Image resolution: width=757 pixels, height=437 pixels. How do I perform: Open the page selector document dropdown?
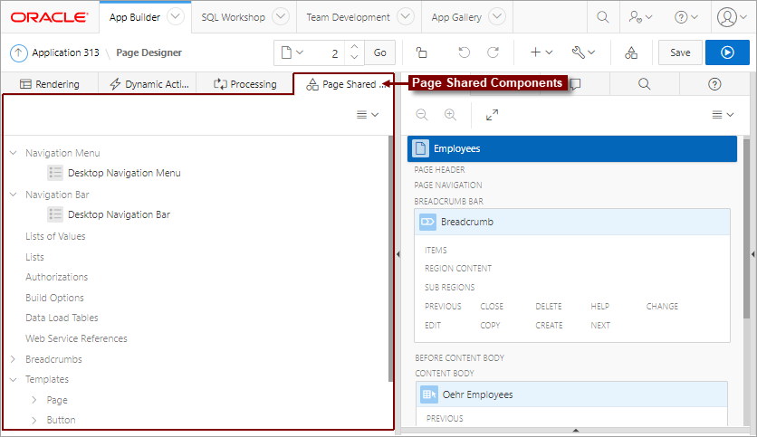click(292, 52)
